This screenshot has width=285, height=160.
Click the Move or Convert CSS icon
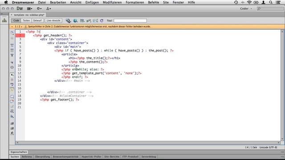pos(12,116)
